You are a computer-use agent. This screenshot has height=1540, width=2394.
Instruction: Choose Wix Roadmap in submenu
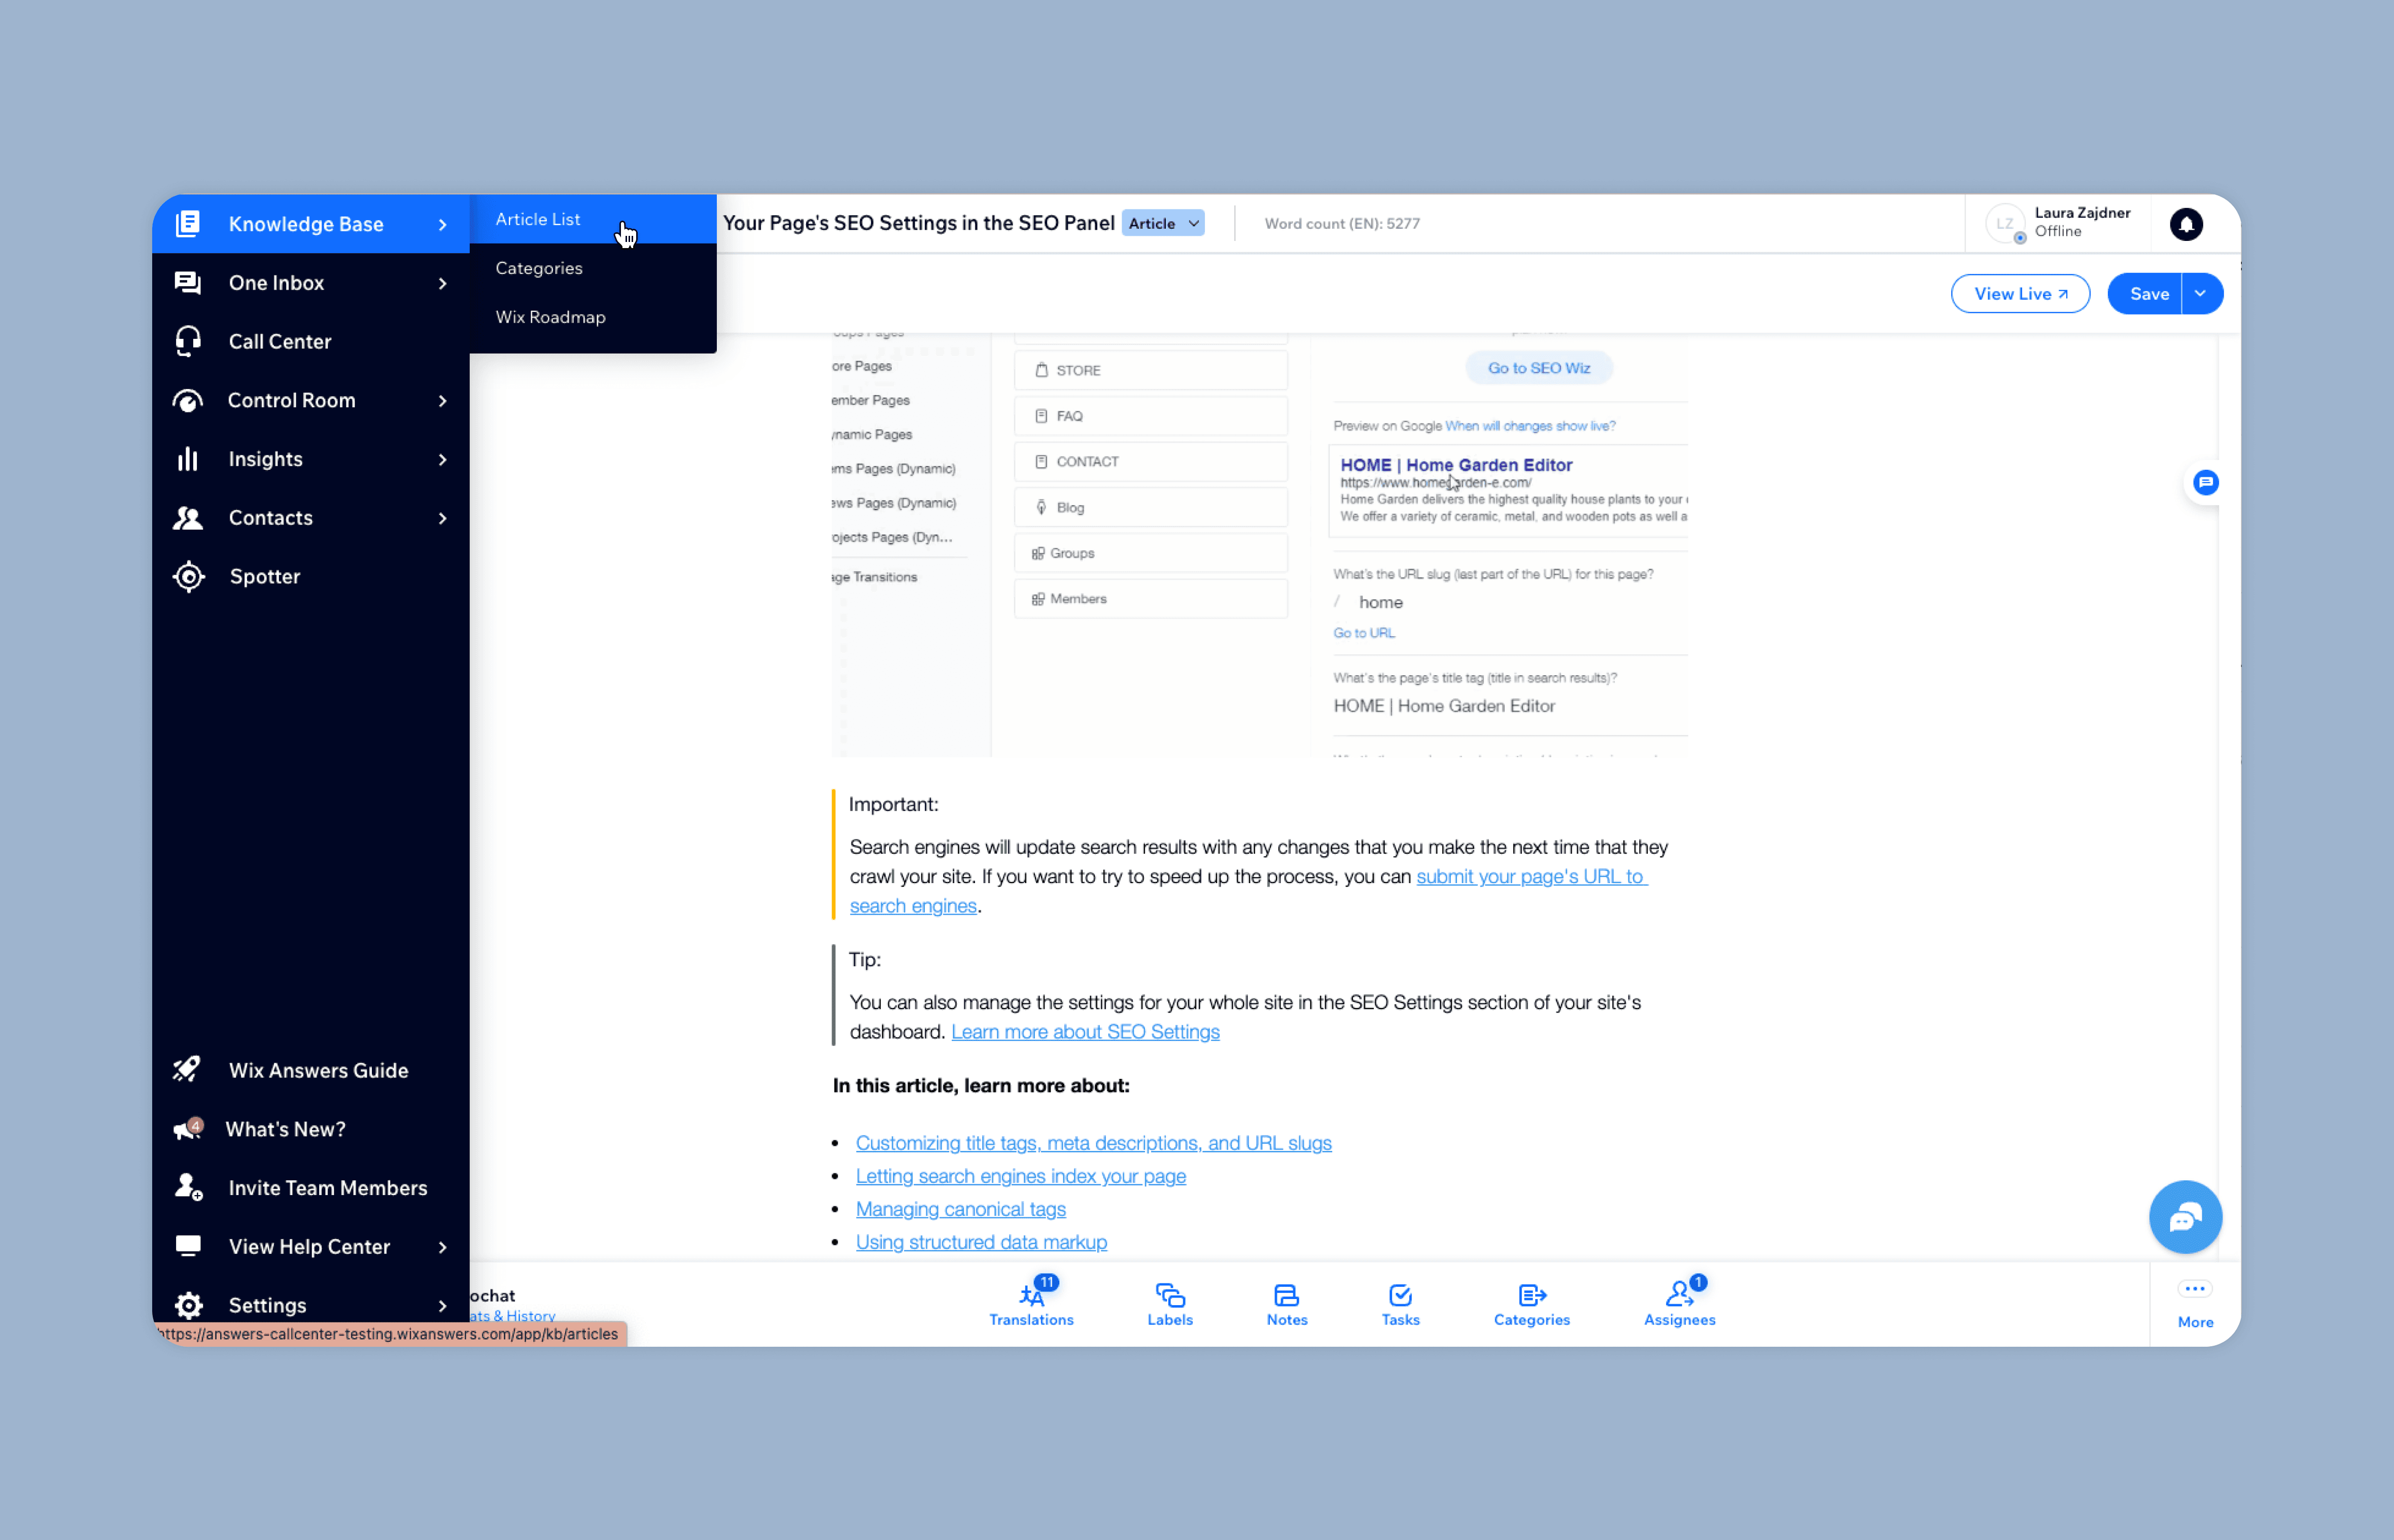coord(551,317)
